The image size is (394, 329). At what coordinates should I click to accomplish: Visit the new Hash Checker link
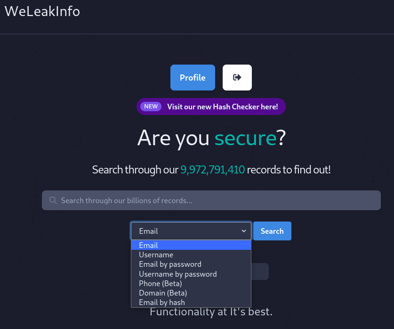coord(222,107)
